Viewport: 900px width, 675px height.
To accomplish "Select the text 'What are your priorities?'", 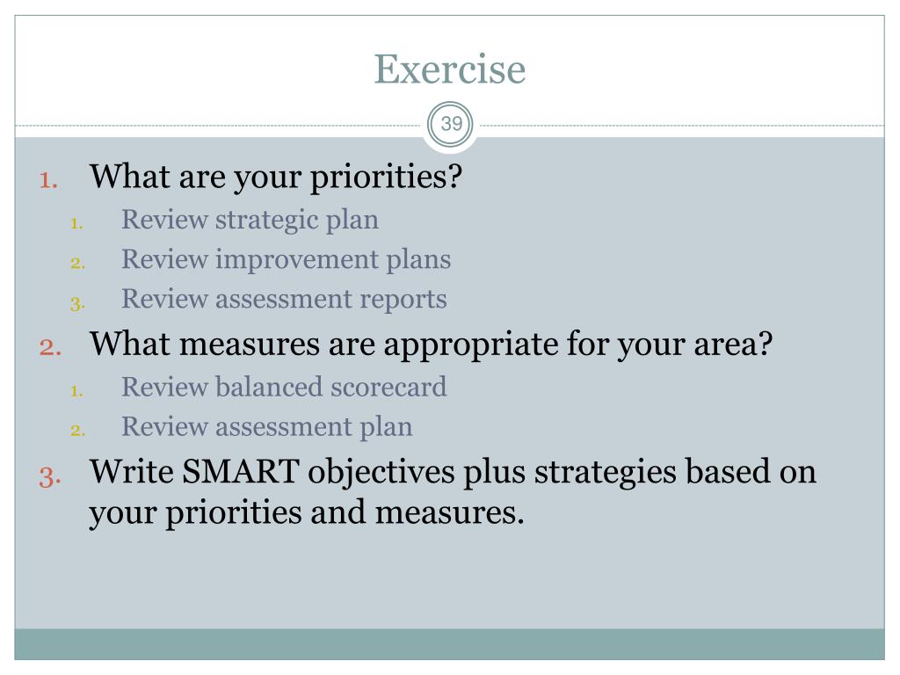I will pos(275,178).
